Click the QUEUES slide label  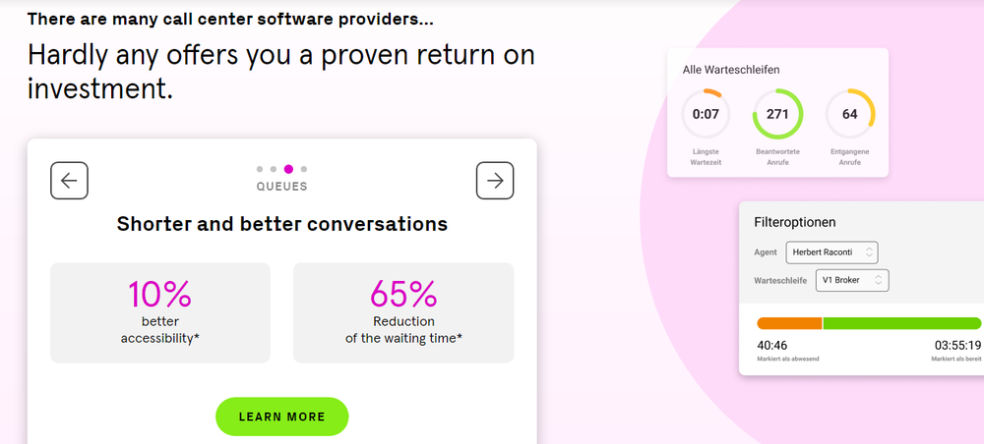(x=282, y=187)
